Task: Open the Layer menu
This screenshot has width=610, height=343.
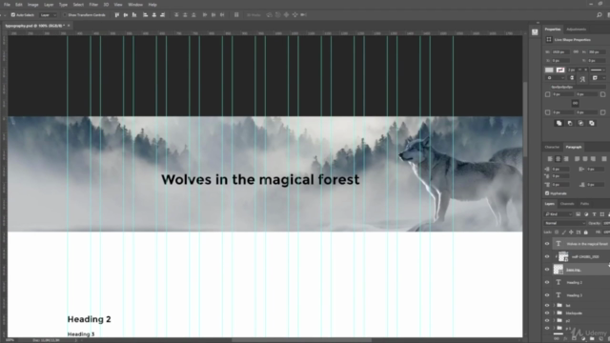Action: [x=49, y=5]
